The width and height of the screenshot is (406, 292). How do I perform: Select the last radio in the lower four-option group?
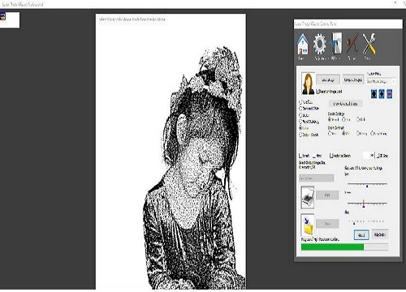click(373, 133)
